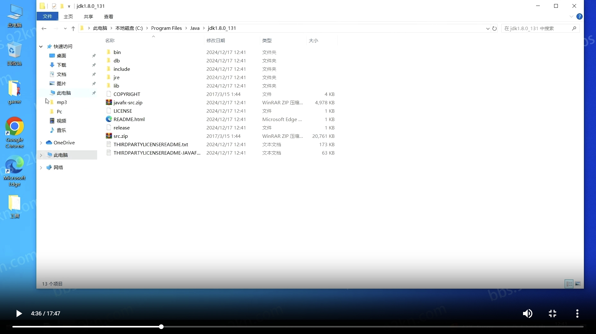The height and width of the screenshot is (334, 596).
Task: Switch to large icons view layout
Action: (578, 284)
